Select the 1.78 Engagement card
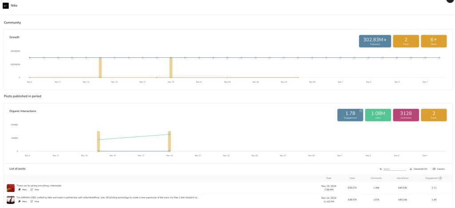 (350, 115)
